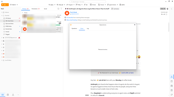The width and height of the screenshot is (174, 97).
Task: Delete the selected message
Action: pyautogui.click(x=122, y=5)
